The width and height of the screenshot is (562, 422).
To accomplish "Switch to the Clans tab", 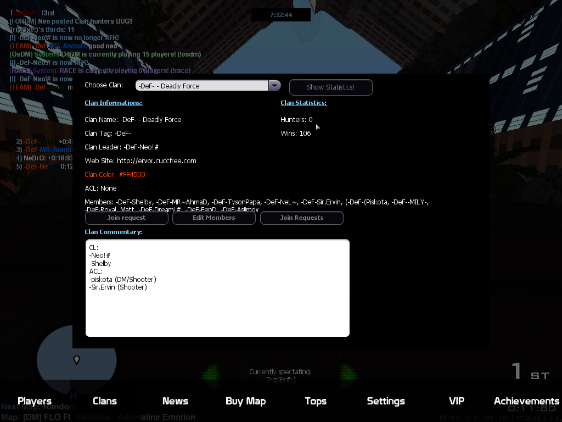I will point(105,401).
